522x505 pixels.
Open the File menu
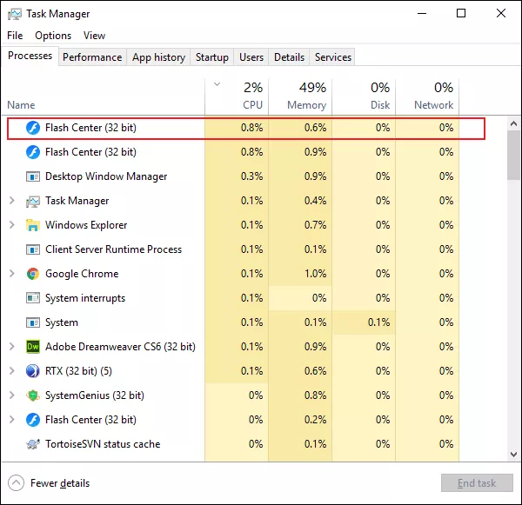click(15, 36)
